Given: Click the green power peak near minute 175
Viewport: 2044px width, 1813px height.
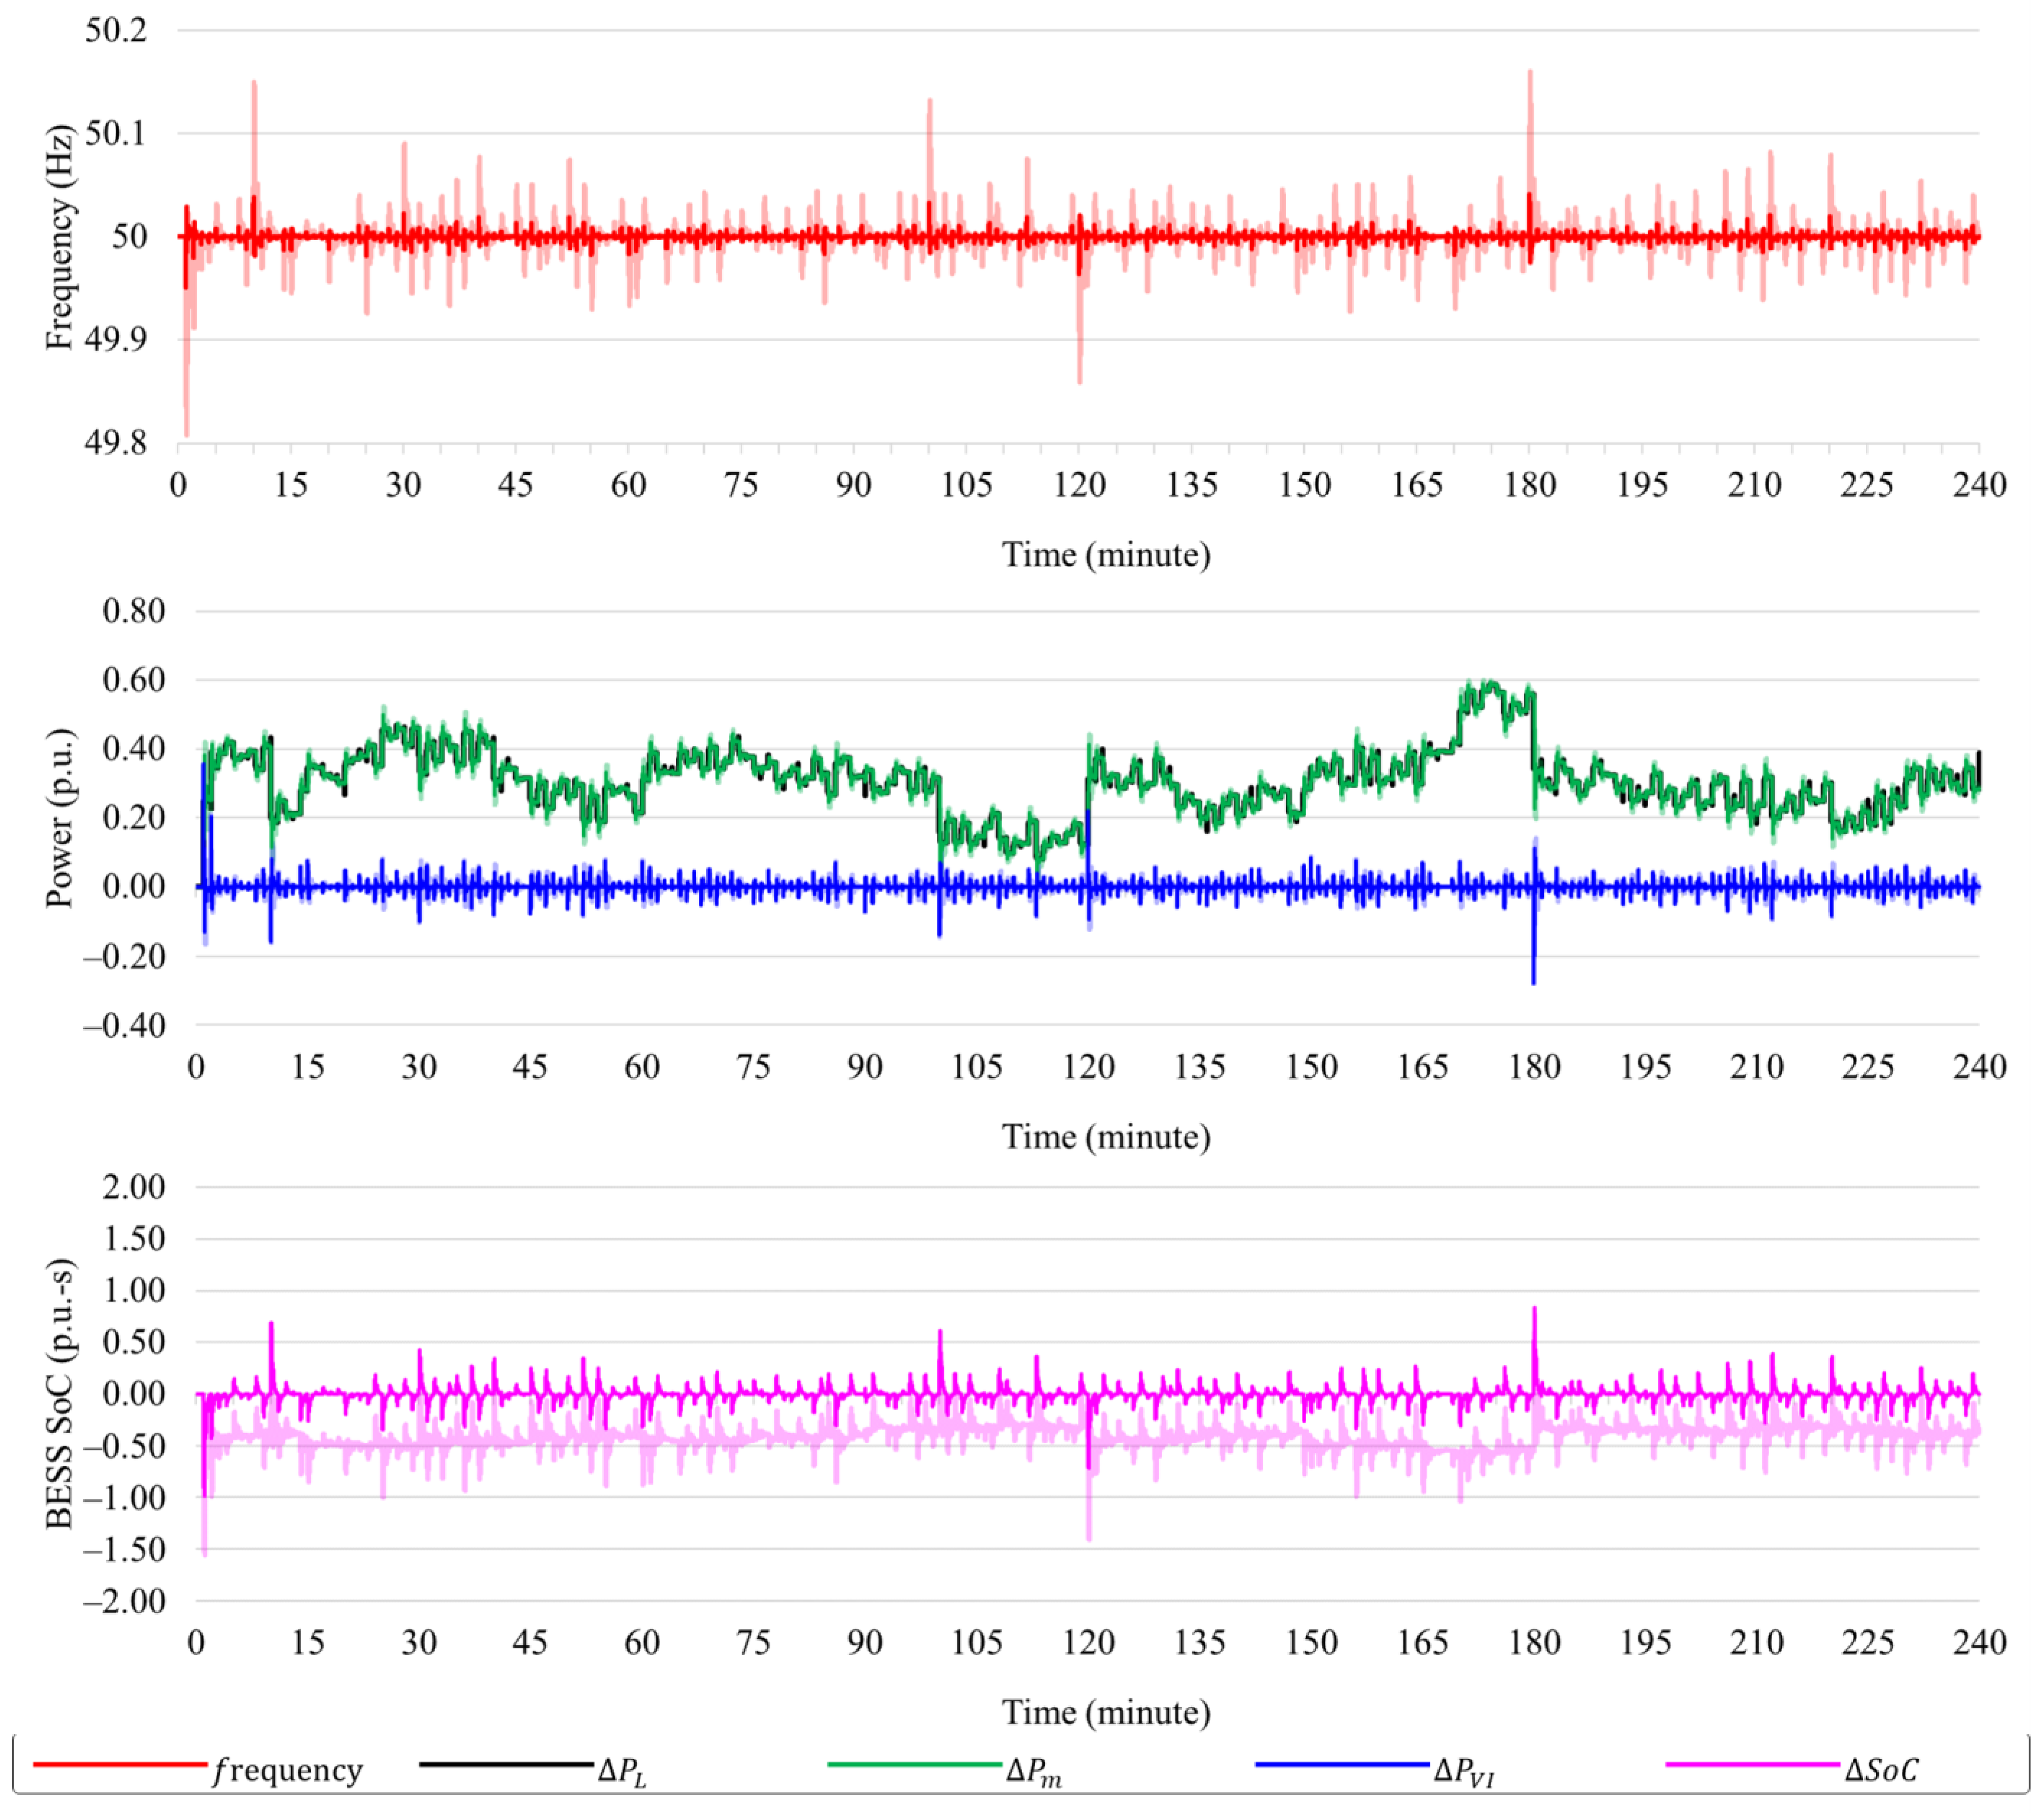Looking at the screenshot, I should click(x=1490, y=685).
